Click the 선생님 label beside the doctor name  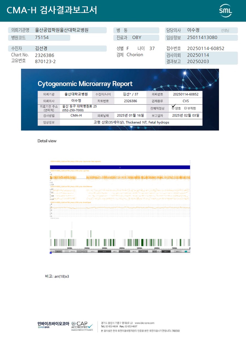pos(225,30)
